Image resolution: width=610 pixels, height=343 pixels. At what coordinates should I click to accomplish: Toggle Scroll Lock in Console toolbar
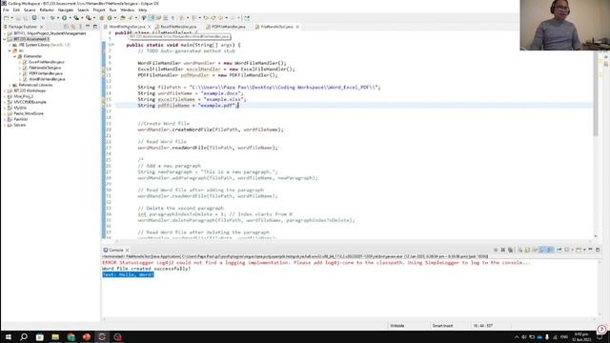pyautogui.click(x=527, y=250)
